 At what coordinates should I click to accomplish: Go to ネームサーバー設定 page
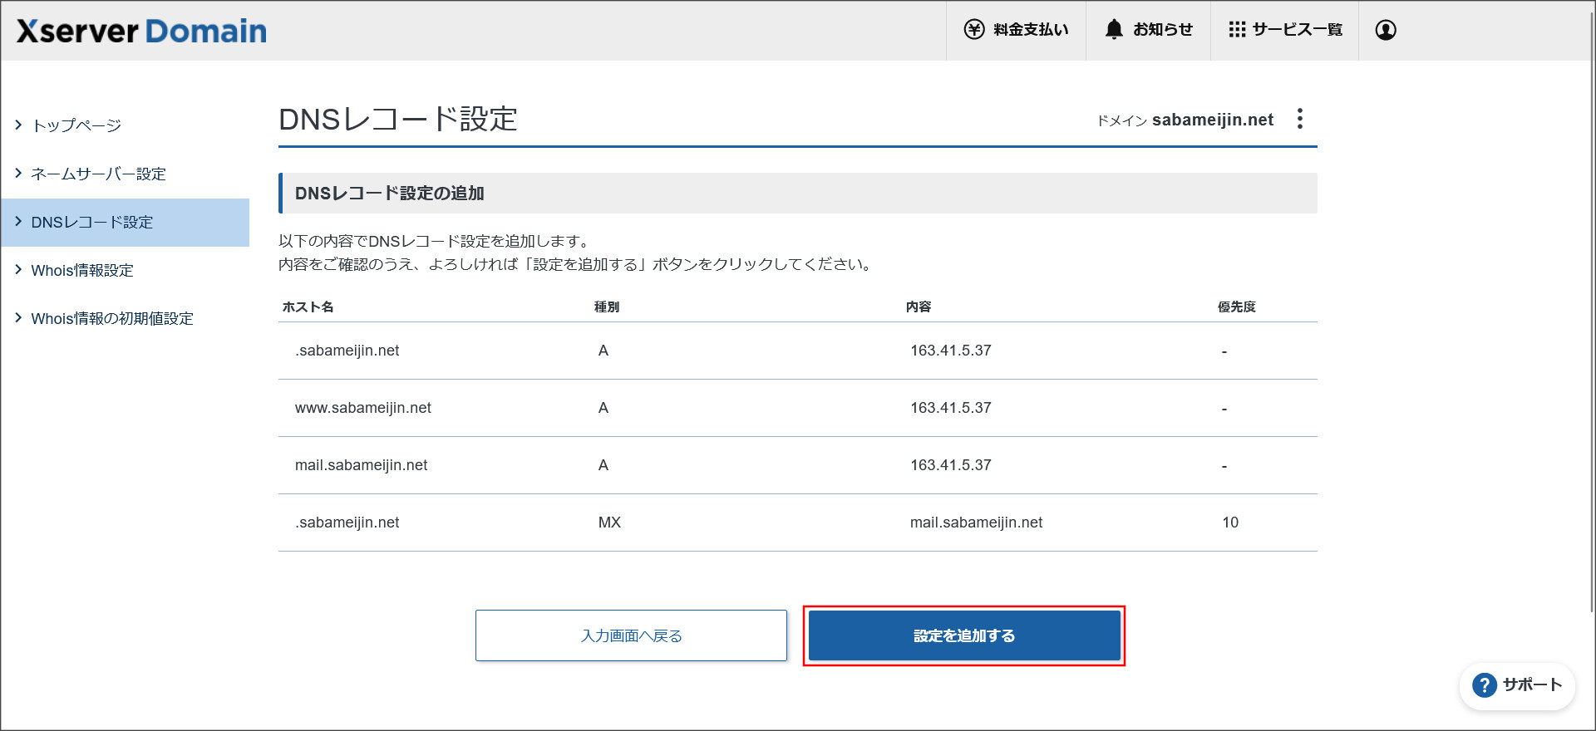pos(98,174)
